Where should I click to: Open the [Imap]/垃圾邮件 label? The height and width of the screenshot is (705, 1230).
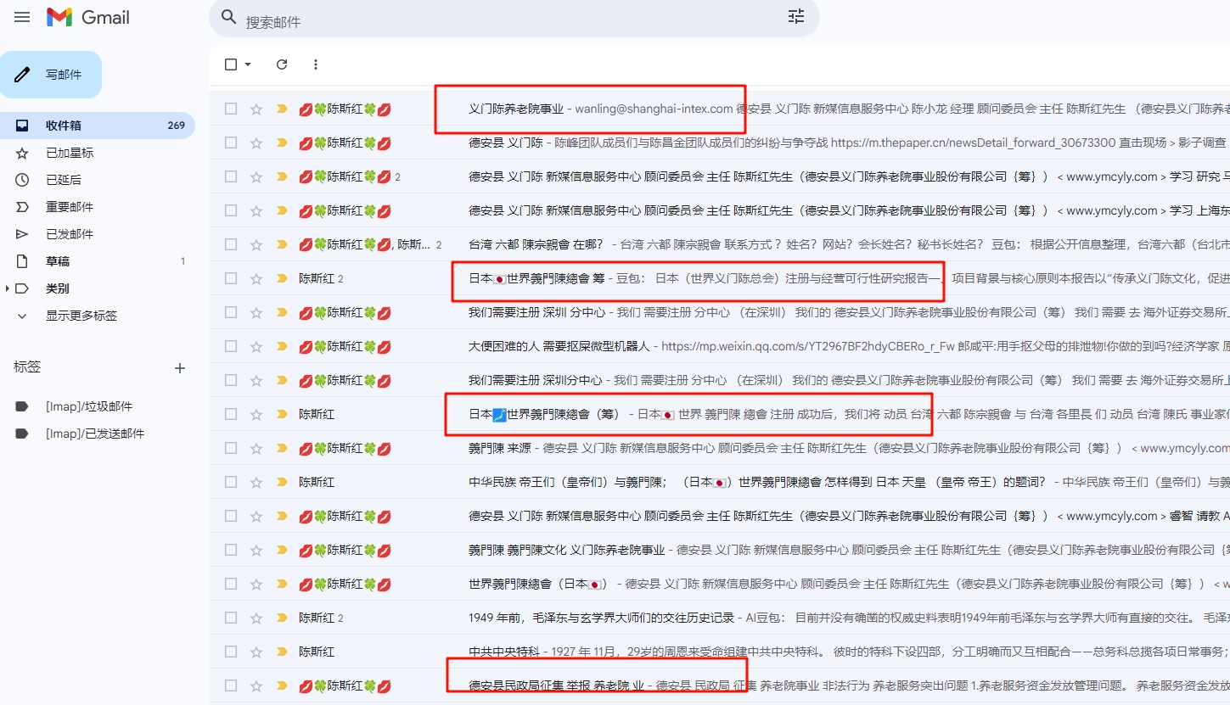88,406
